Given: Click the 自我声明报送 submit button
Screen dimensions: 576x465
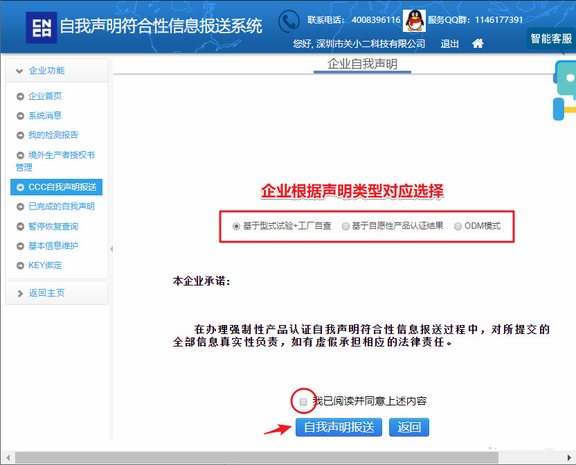Looking at the screenshot, I should [339, 427].
